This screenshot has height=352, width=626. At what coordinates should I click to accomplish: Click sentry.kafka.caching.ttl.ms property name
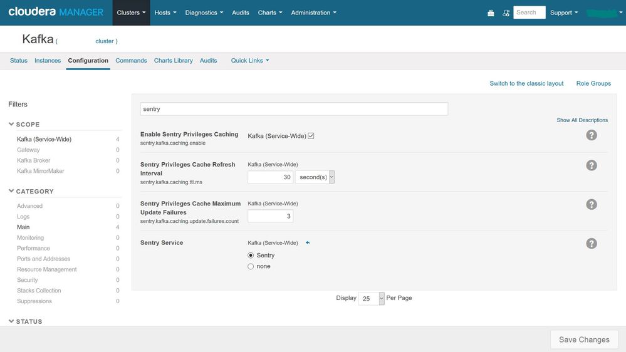coord(171,182)
